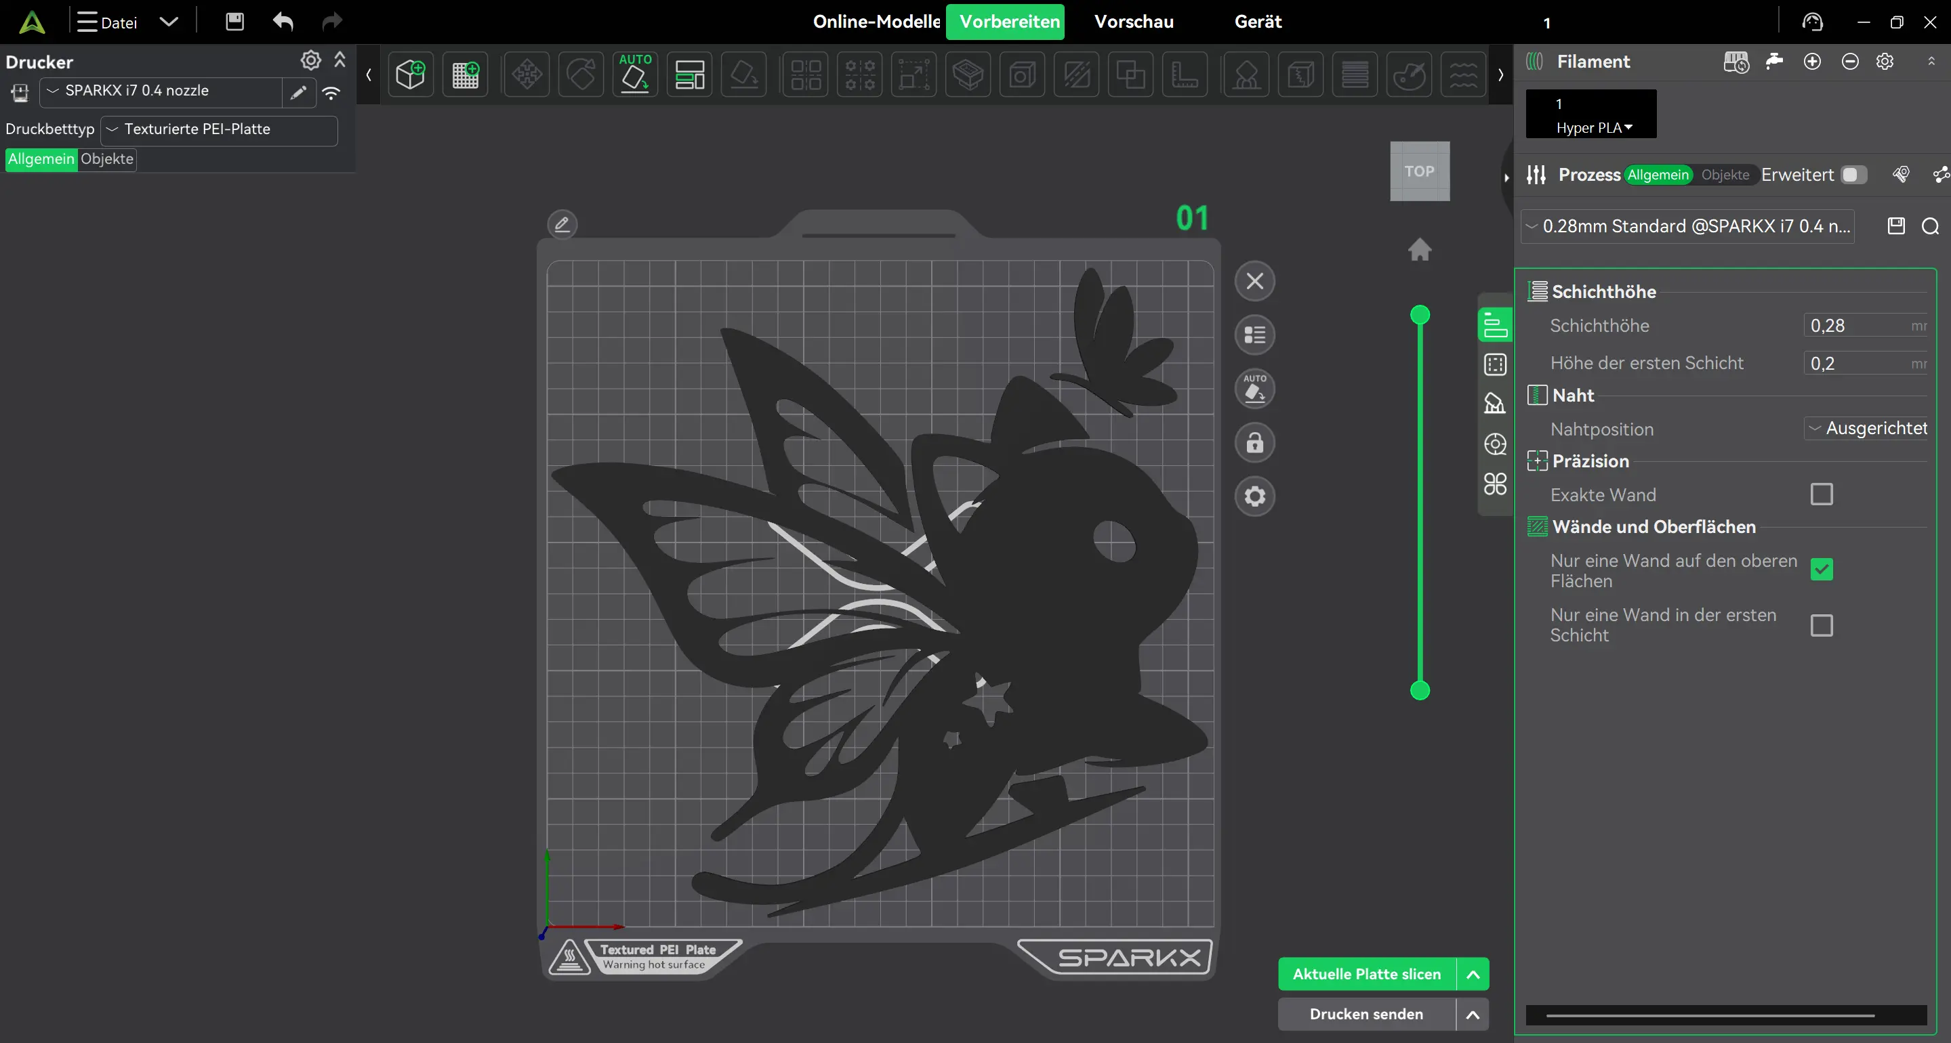Click the top handle of layer slider

tap(1420, 315)
